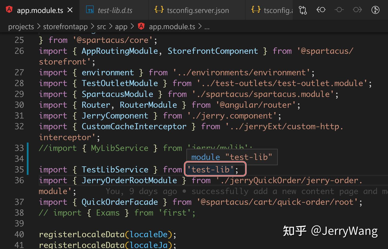Go to previous change arrow icon
Image resolution: width=388 pixels, height=249 pixels.
(x=321, y=10)
